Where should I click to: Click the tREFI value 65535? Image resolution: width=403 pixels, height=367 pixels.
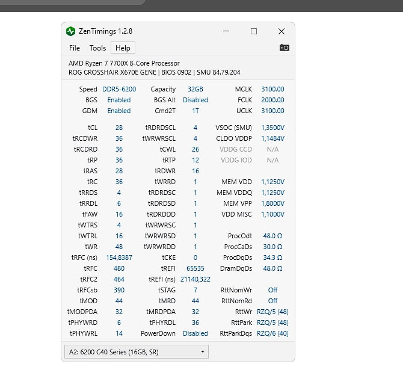tap(195, 268)
